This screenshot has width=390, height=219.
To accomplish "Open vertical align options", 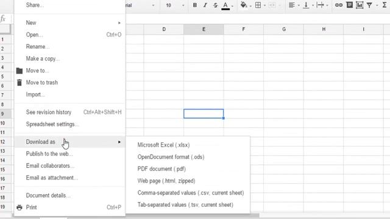I will click(306, 5).
